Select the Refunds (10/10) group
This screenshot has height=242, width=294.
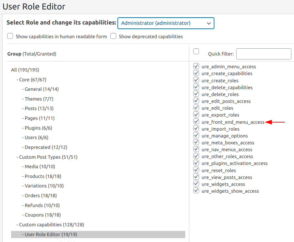[41, 206]
